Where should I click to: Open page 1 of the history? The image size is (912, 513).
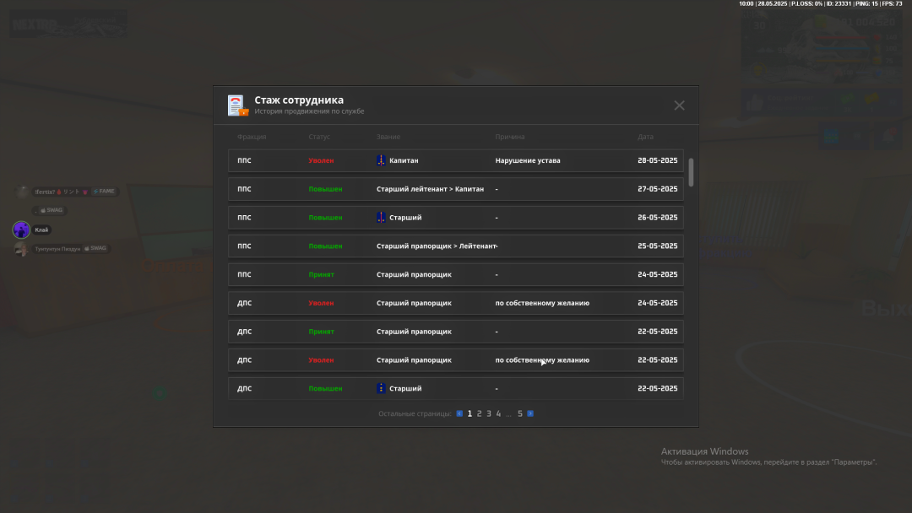[x=470, y=413]
